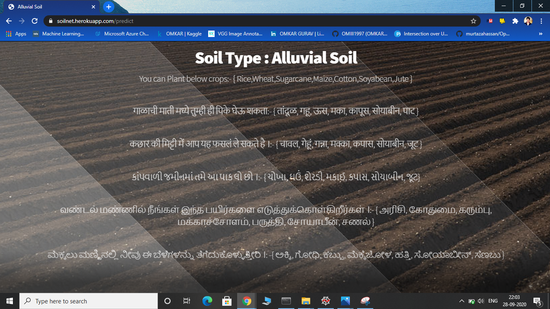The height and width of the screenshot is (309, 550).
Task: Click the Gujarati crop recommendation line
Action: click(x=276, y=177)
